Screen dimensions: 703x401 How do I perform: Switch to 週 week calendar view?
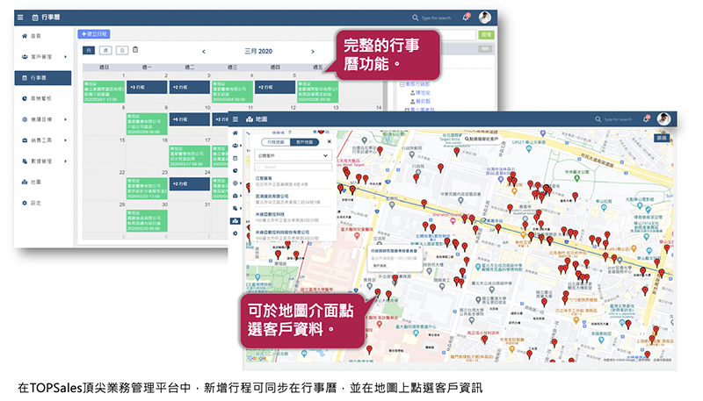click(x=105, y=50)
